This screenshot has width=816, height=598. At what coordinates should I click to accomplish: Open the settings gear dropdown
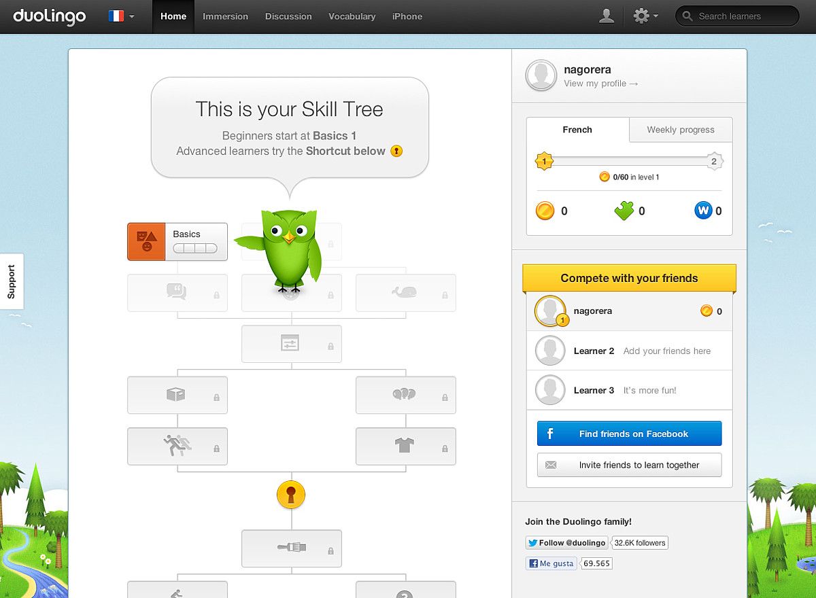coord(645,16)
